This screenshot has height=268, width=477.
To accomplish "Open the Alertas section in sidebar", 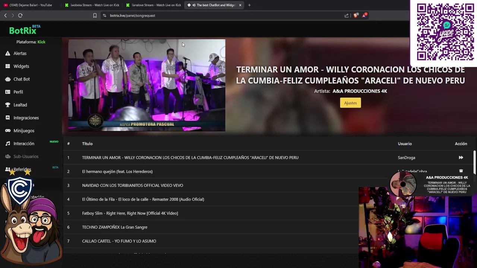I will [20, 53].
